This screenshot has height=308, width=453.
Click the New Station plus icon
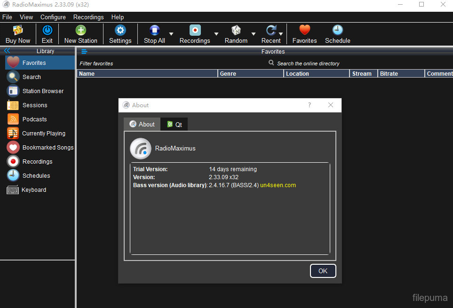click(81, 31)
